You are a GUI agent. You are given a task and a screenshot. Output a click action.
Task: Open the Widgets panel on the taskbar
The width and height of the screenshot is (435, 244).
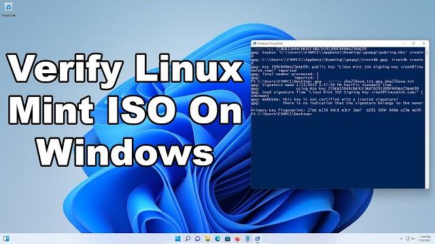6,239
